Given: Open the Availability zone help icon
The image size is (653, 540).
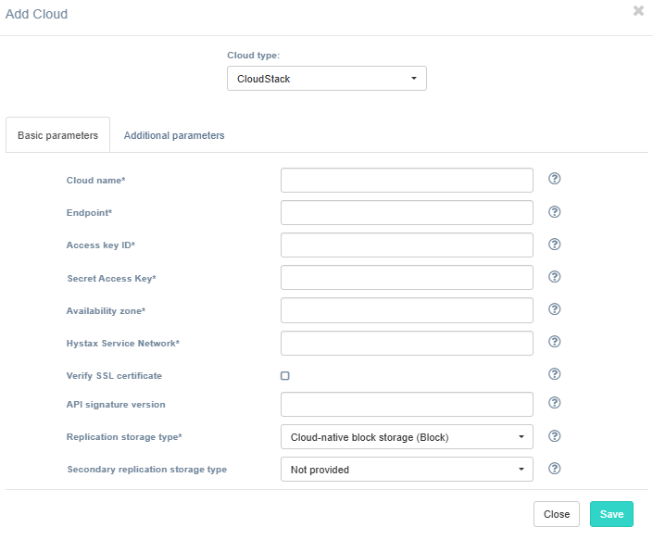Looking at the screenshot, I should click(554, 309).
